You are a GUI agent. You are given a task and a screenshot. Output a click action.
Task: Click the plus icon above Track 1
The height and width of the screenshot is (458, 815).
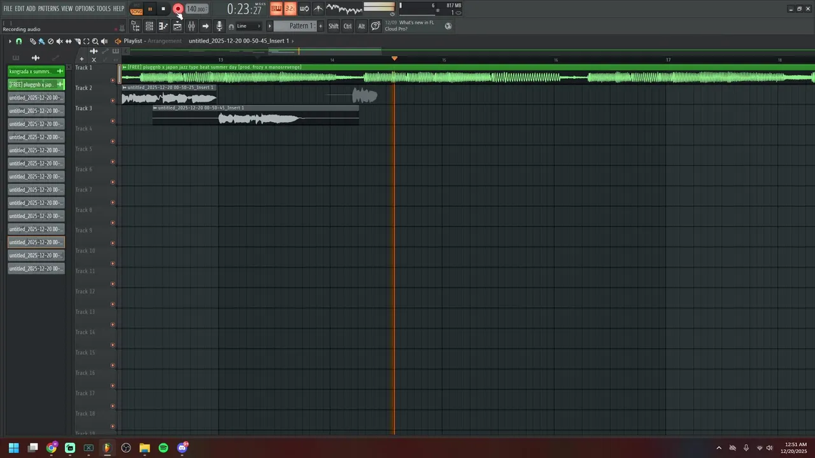[81, 59]
